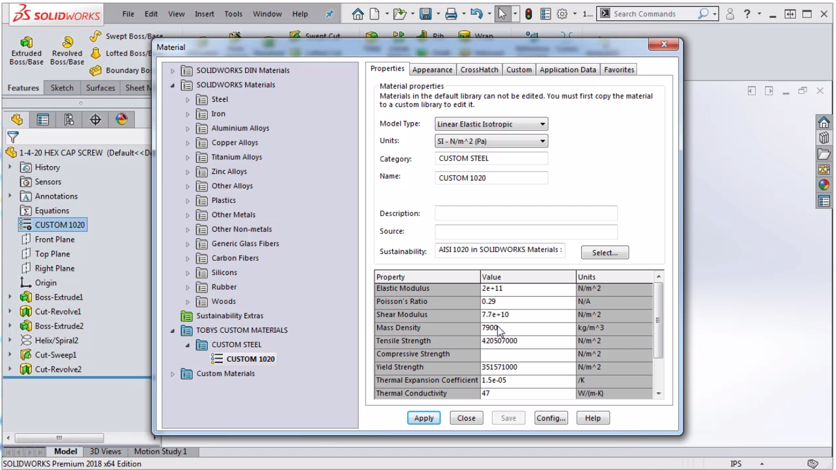Open the Custom tab in Material dialog
The height and width of the screenshot is (470, 836).
[x=519, y=70]
